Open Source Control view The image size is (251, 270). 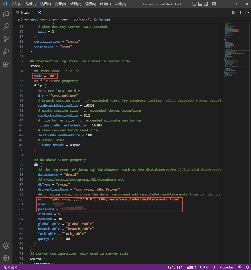(6, 39)
